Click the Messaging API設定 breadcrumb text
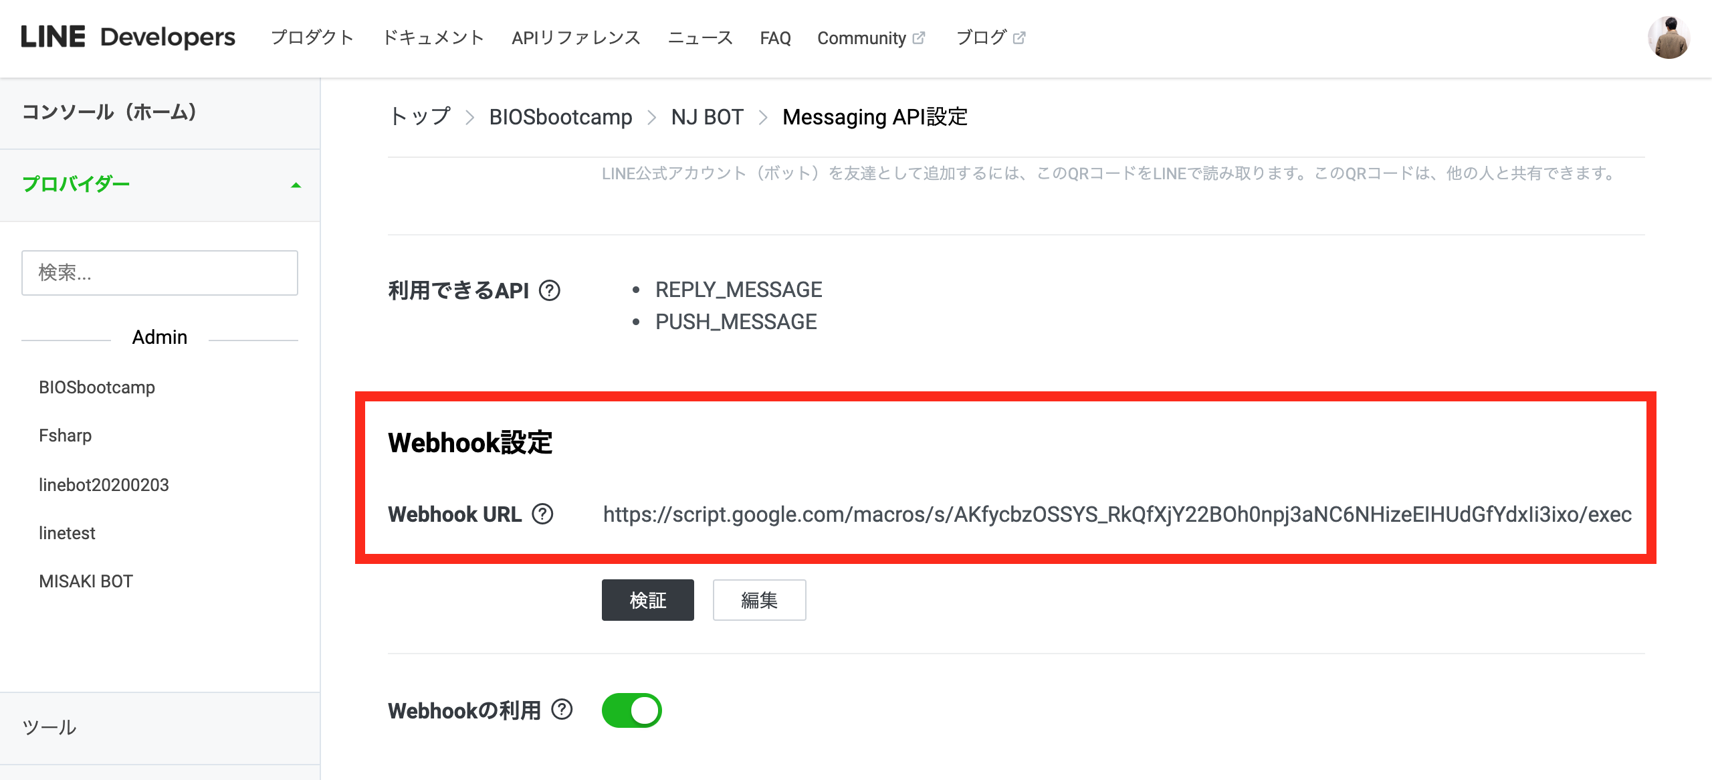Screen dimensions: 1712x780 (875, 117)
